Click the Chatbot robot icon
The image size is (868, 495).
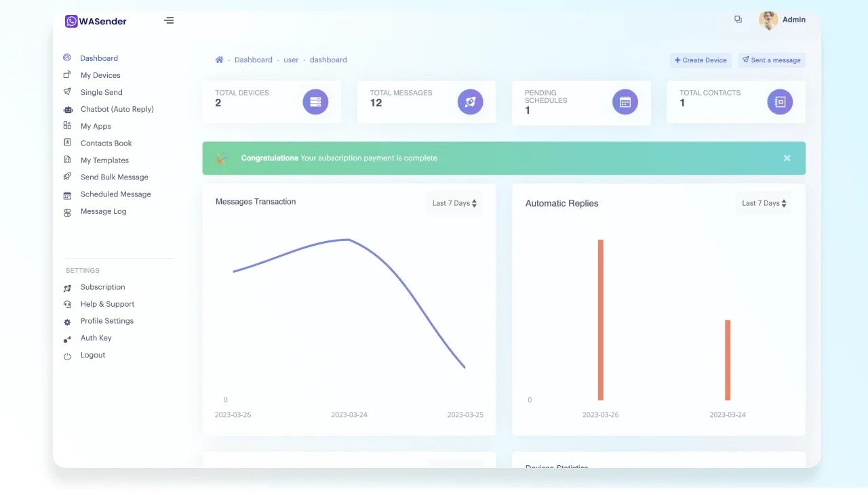67,110
